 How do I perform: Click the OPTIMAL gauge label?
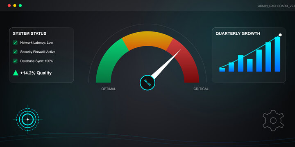tap(109, 89)
